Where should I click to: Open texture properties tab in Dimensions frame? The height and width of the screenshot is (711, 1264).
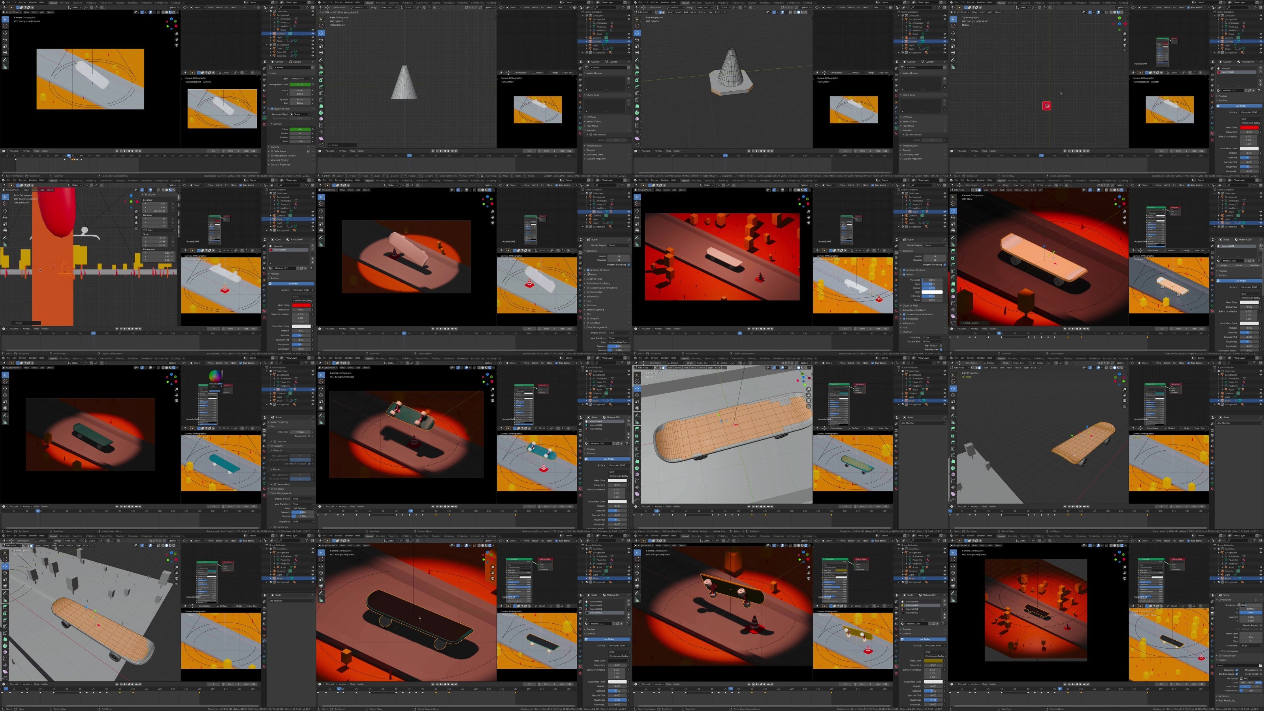[x=1213, y=674]
